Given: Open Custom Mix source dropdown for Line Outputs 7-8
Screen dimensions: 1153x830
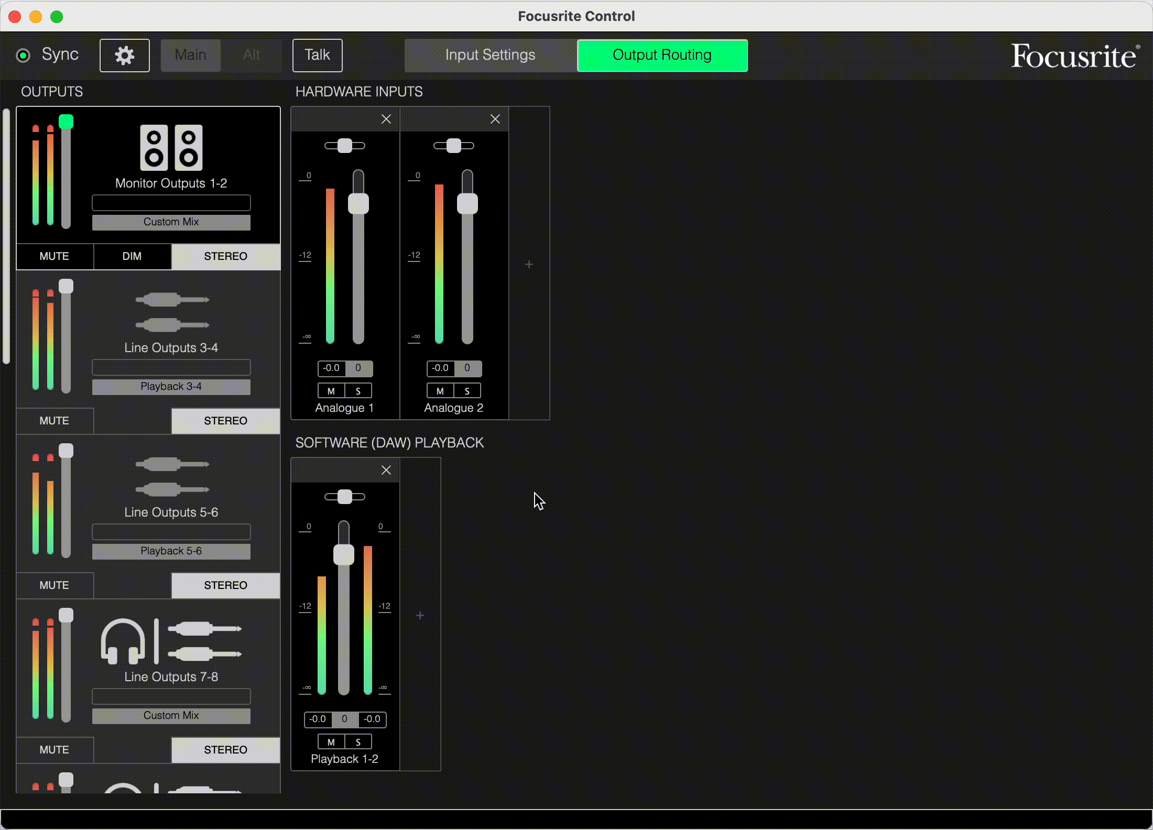Looking at the screenshot, I should coord(171,716).
